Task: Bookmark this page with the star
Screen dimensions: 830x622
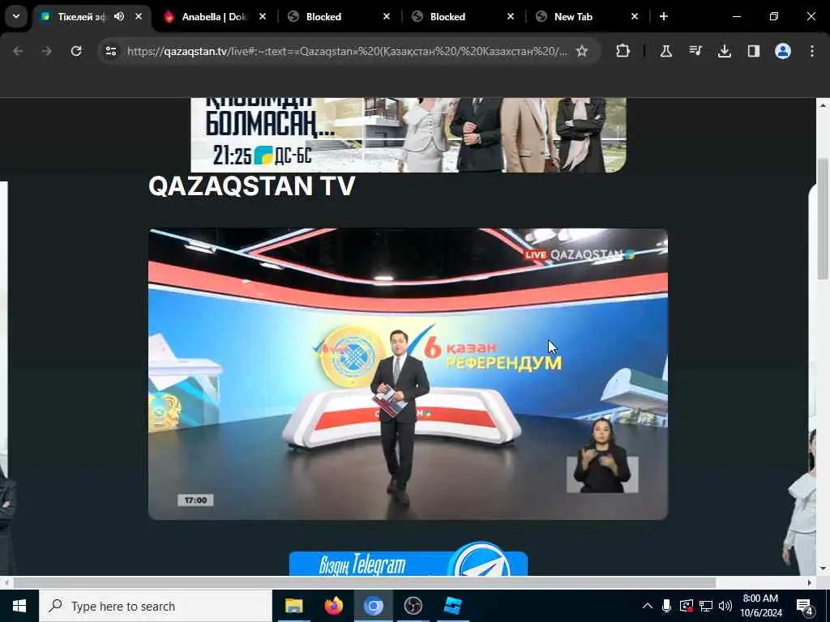Action: tap(582, 51)
